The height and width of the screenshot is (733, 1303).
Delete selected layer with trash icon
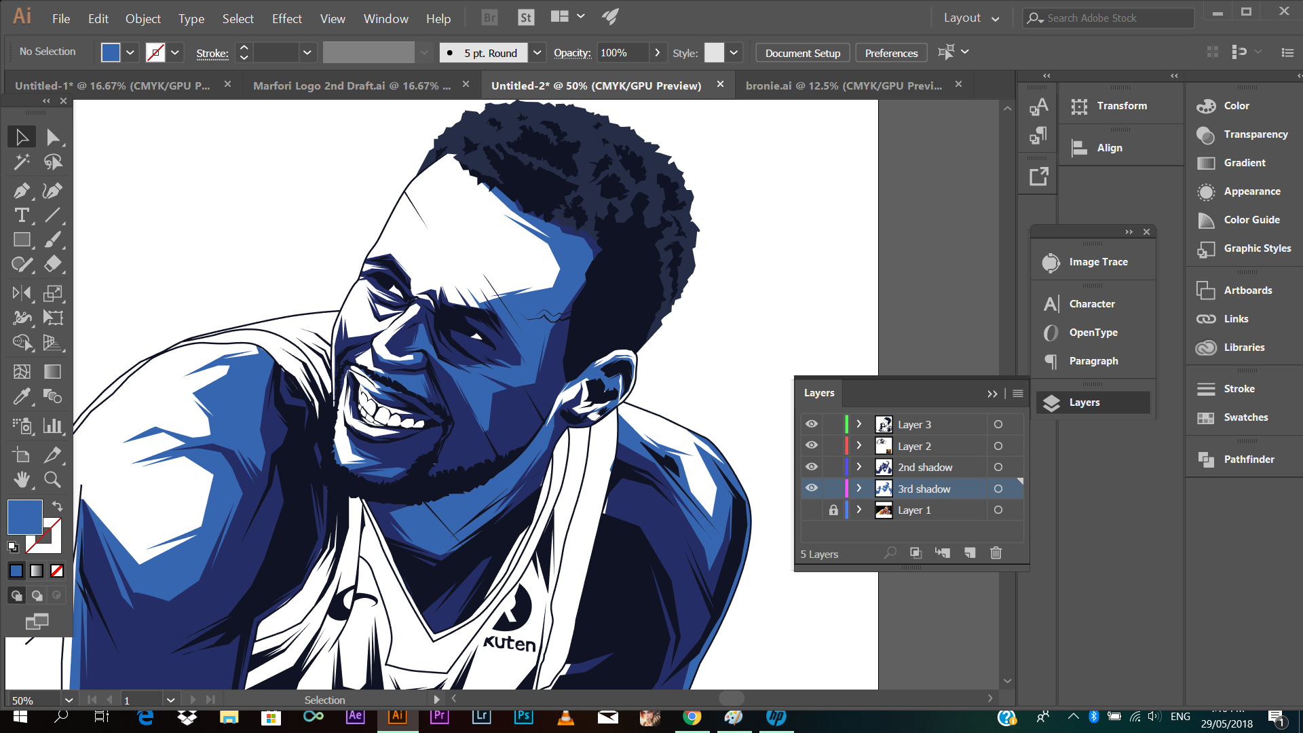996,553
